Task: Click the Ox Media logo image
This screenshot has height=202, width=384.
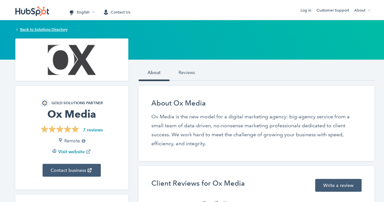Action: tap(72, 60)
